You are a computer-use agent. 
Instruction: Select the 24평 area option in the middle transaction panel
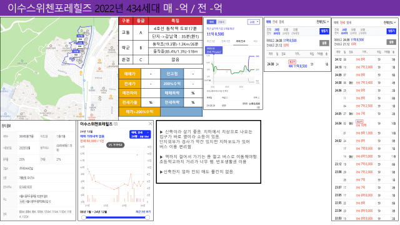click(x=277, y=31)
